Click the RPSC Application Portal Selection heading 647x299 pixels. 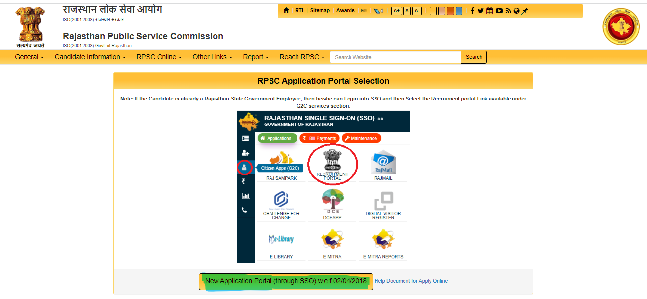point(323,81)
